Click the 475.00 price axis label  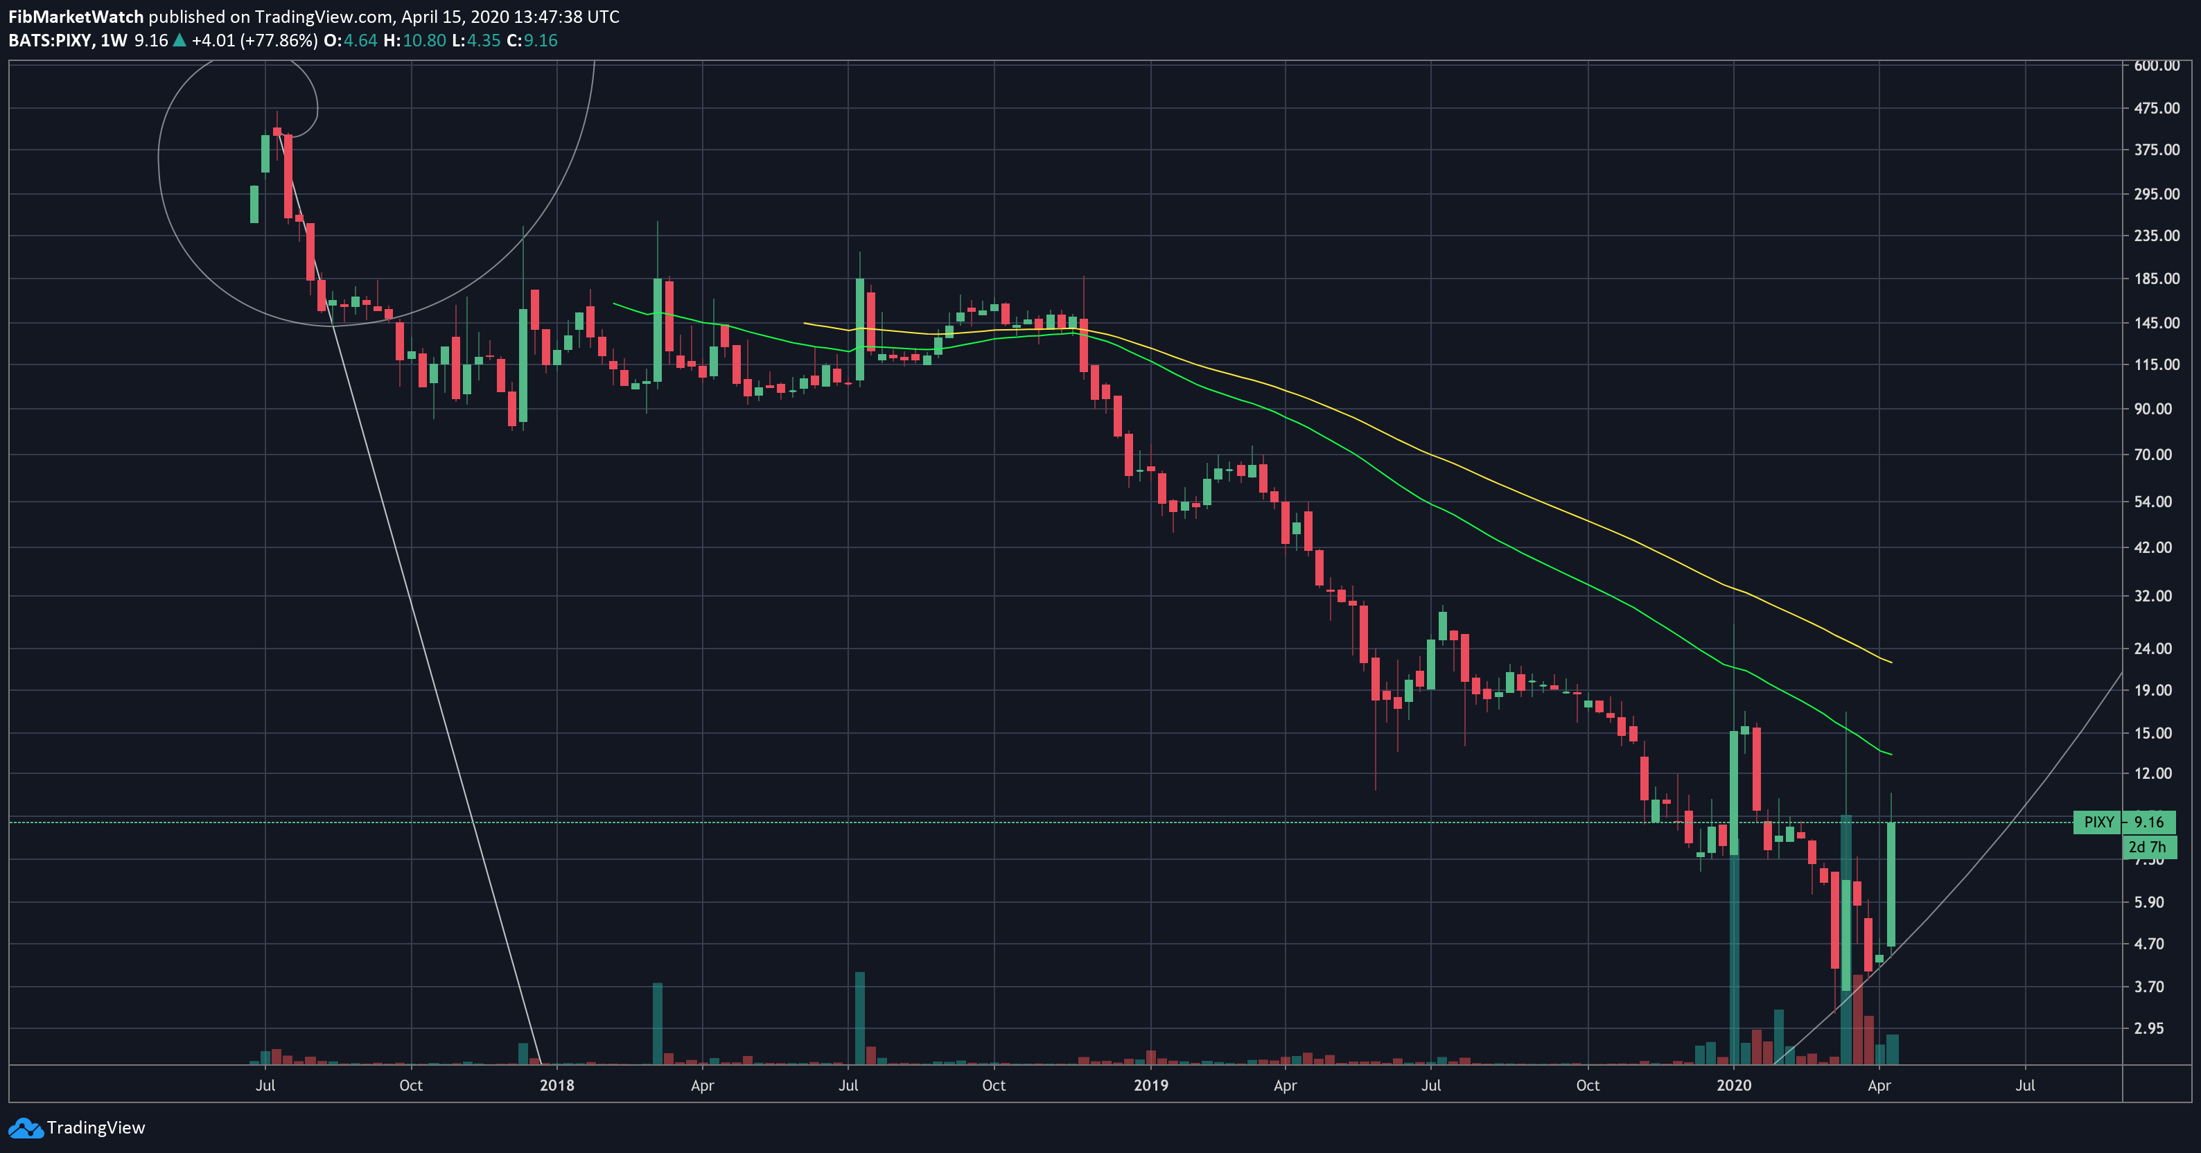point(2157,109)
